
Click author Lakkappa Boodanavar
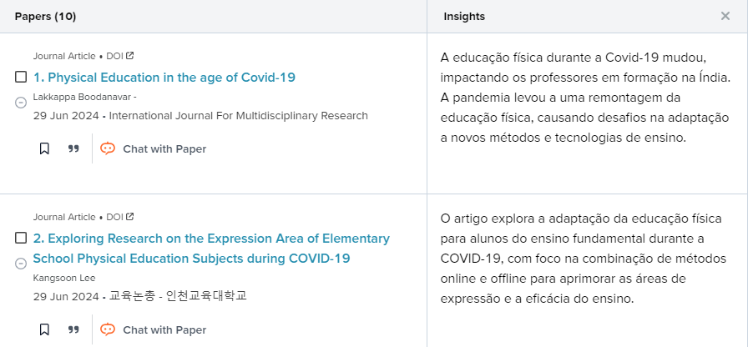82,98
